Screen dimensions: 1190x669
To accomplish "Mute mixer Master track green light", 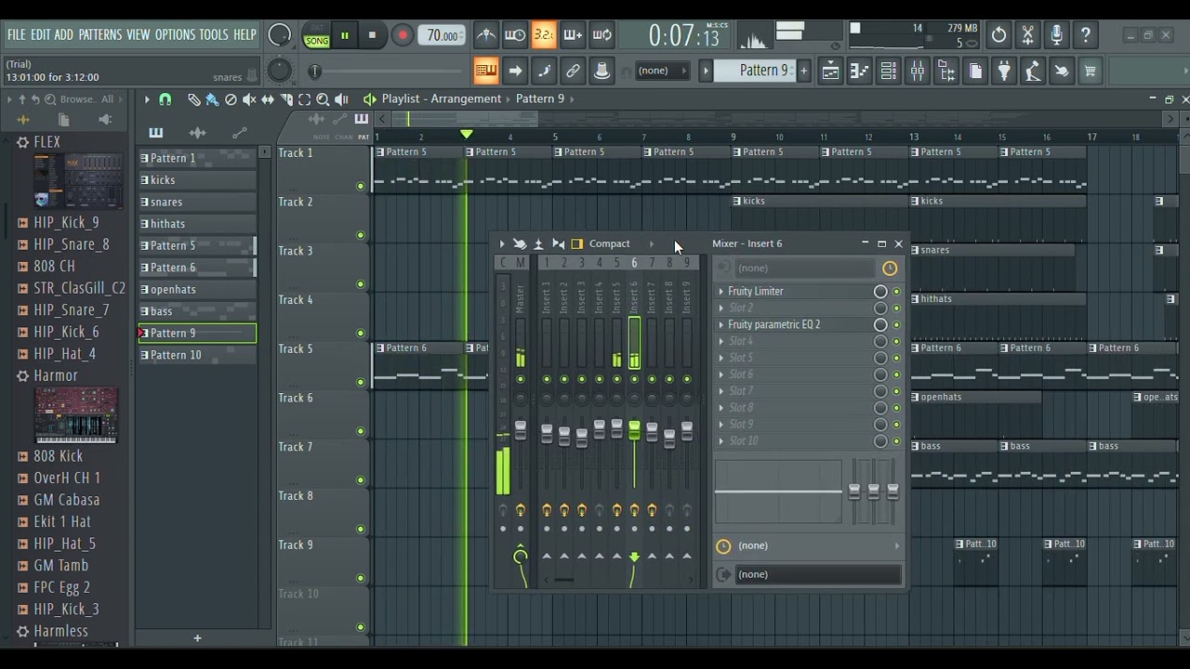I will 521,379.
